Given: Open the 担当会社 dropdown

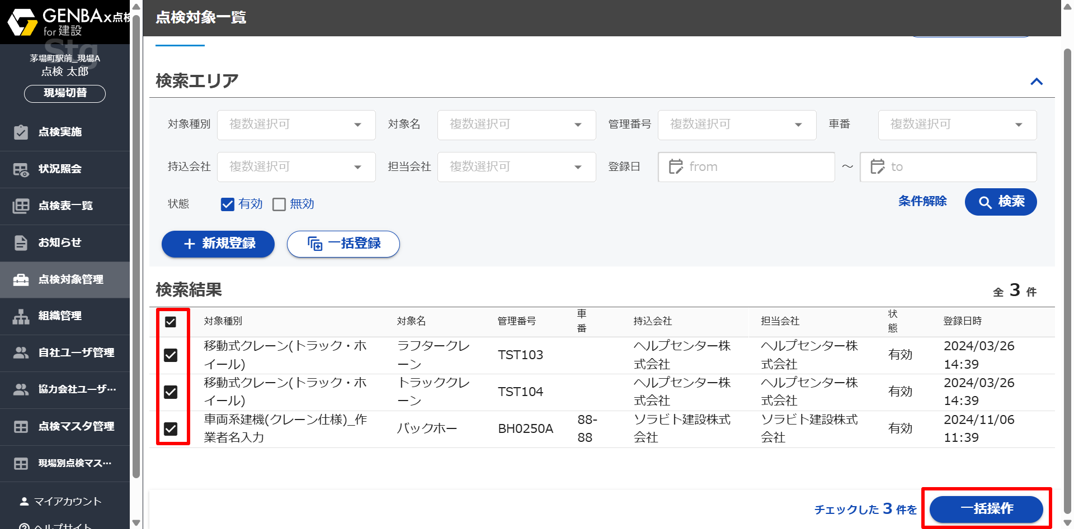Looking at the screenshot, I should coord(516,167).
